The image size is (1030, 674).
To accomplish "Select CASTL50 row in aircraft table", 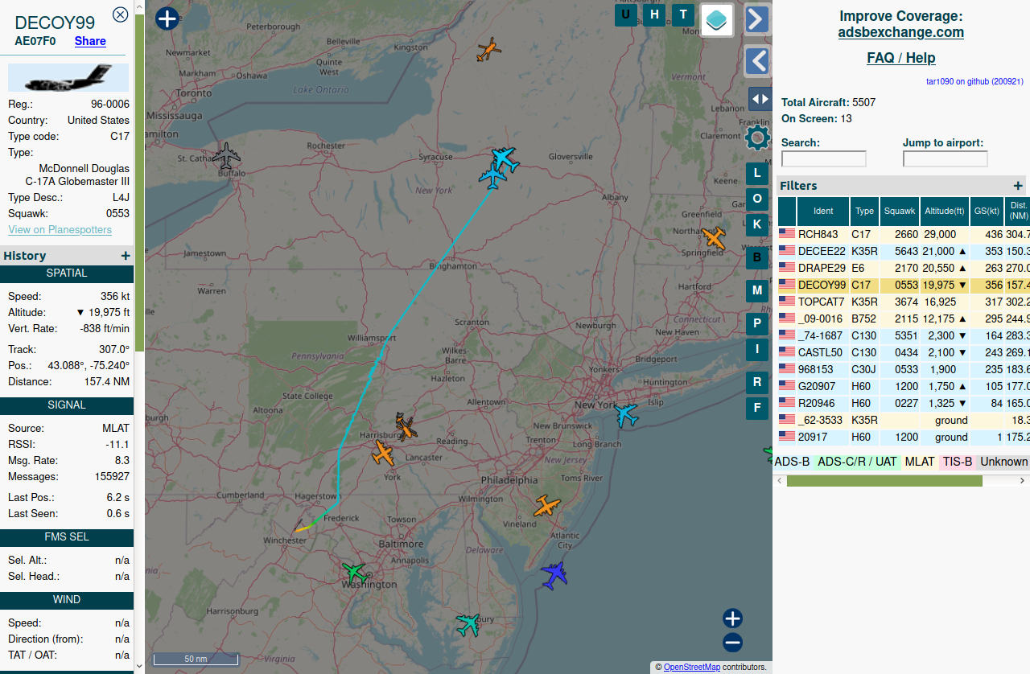I will click(x=904, y=353).
